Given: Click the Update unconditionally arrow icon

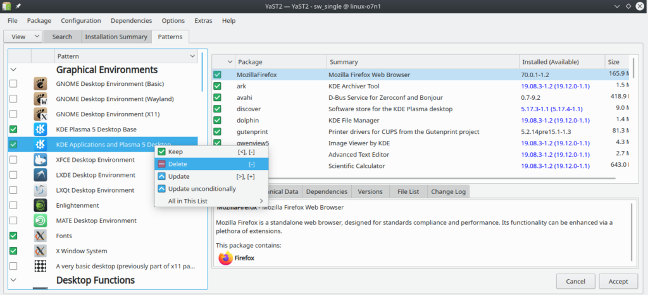Looking at the screenshot, I should (x=161, y=189).
